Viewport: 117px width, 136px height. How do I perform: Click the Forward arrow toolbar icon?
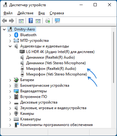(x=12, y=21)
